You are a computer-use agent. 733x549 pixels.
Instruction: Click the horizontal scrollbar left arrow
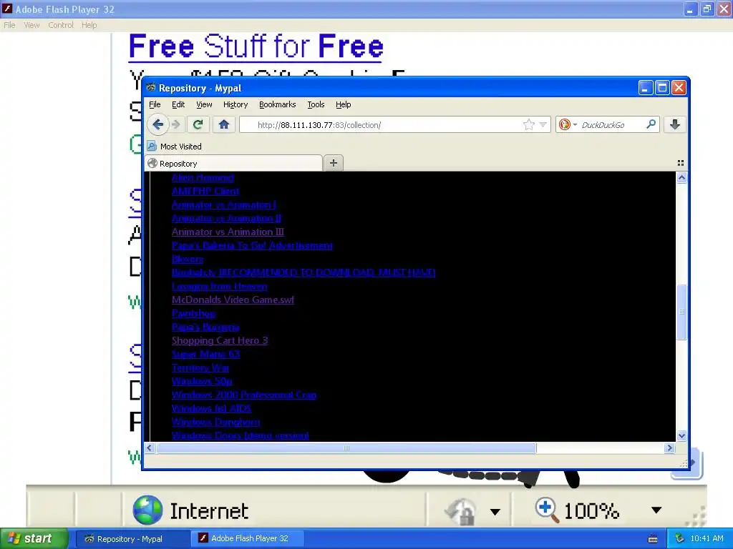pyautogui.click(x=150, y=448)
